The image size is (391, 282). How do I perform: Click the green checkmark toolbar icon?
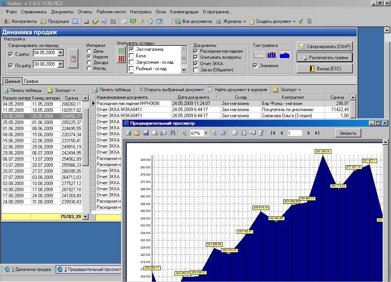pos(301,21)
